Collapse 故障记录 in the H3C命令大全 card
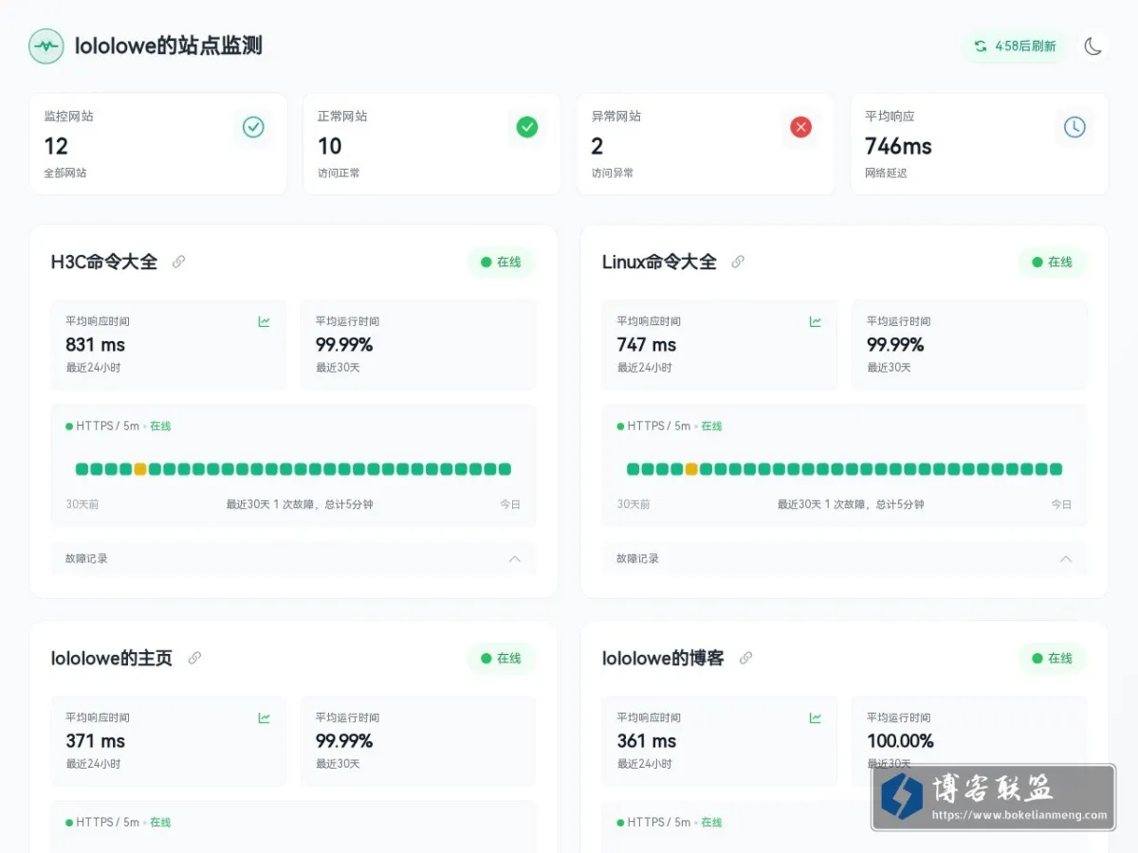This screenshot has height=853, width=1138. point(292,558)
